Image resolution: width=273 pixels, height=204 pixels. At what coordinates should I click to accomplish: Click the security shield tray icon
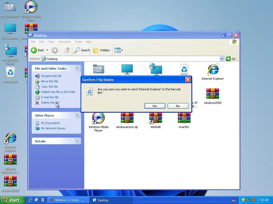pos(243,200)
